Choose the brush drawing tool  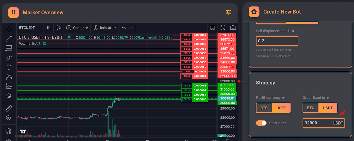(9, 58)
